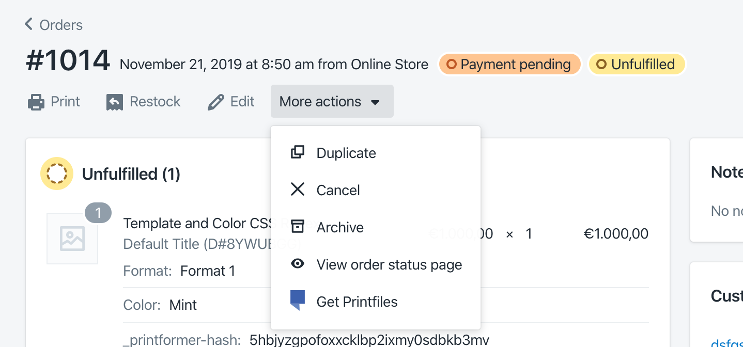Click the dashed Unfulfilled status circle icon

click(x=56, y=174)
